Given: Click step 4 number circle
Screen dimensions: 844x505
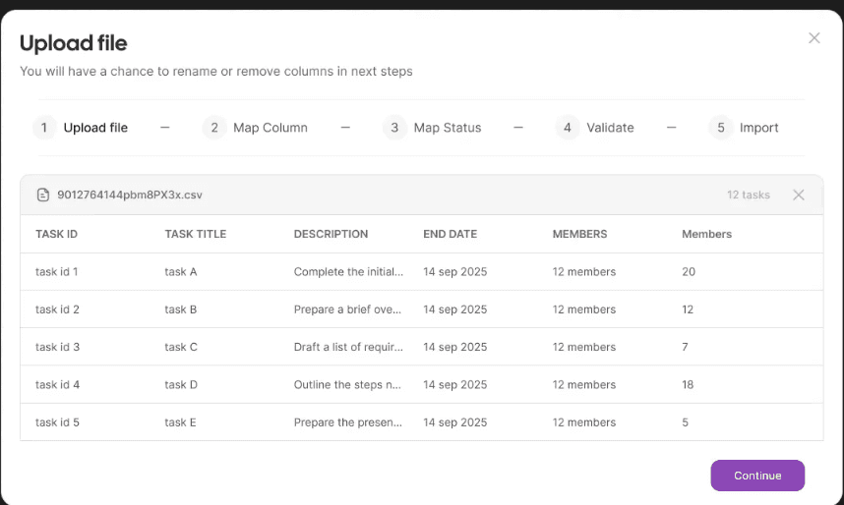Looking at the screenshot, I should pyautogui.click(x=568, y=128).
